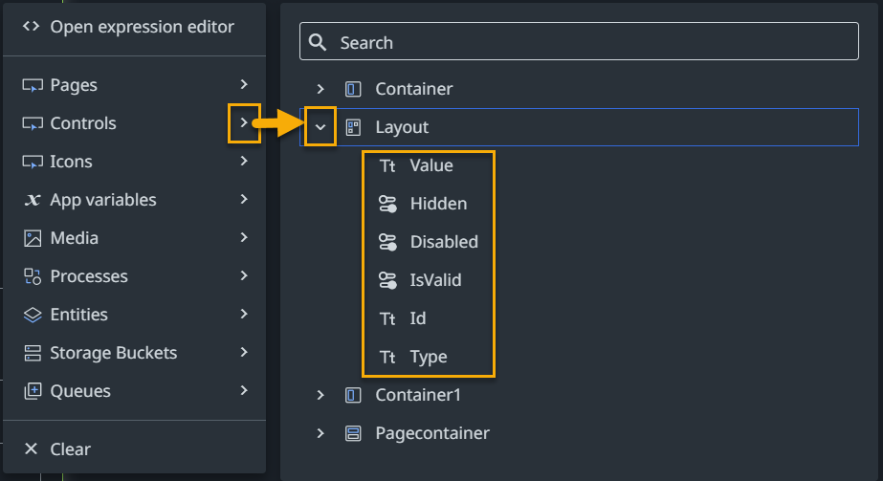The image size is (883, 481).
Task: Choose the Hidden property
Action: point(439,204)
